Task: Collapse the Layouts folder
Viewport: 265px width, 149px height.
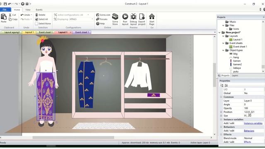Action: [x=223, y=36]
